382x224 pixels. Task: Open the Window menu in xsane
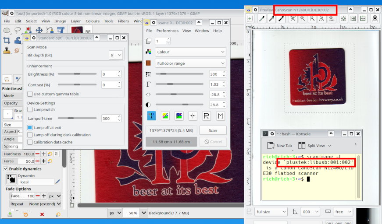pos(202,31)
